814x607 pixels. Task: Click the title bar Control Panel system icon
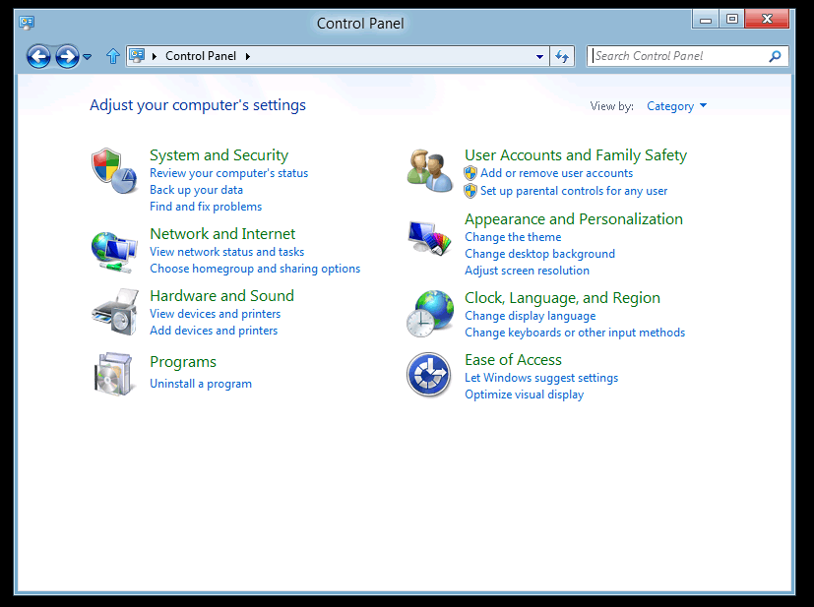click(x=27, y=23)
